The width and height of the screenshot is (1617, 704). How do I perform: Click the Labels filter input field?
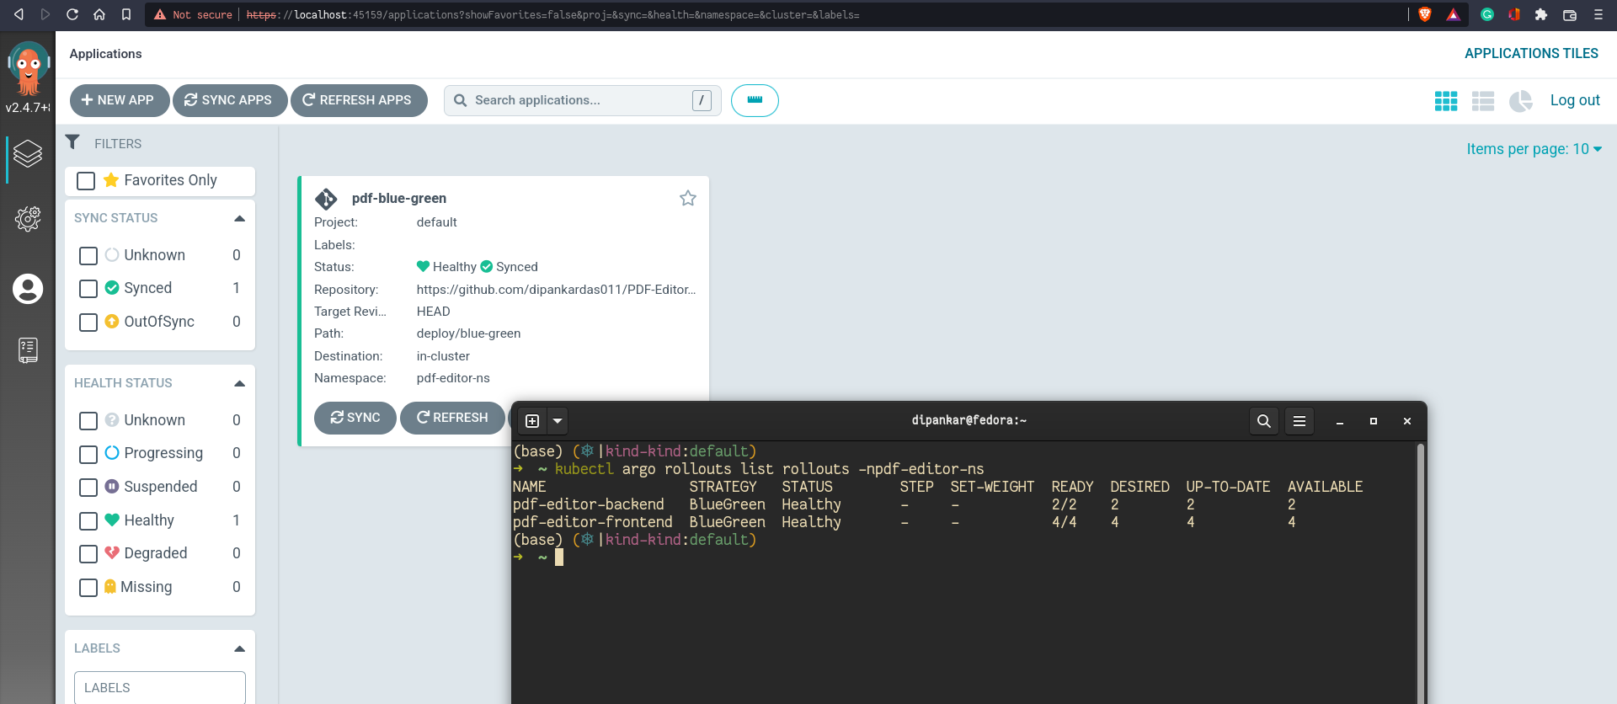pos(160,687)
